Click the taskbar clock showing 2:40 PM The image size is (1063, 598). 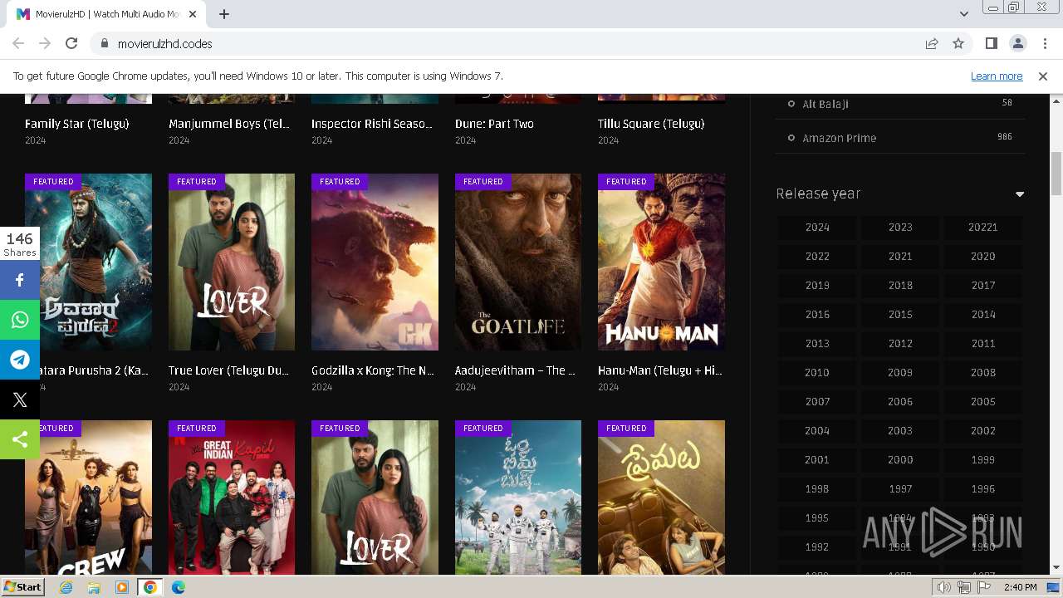point(1020,587)
